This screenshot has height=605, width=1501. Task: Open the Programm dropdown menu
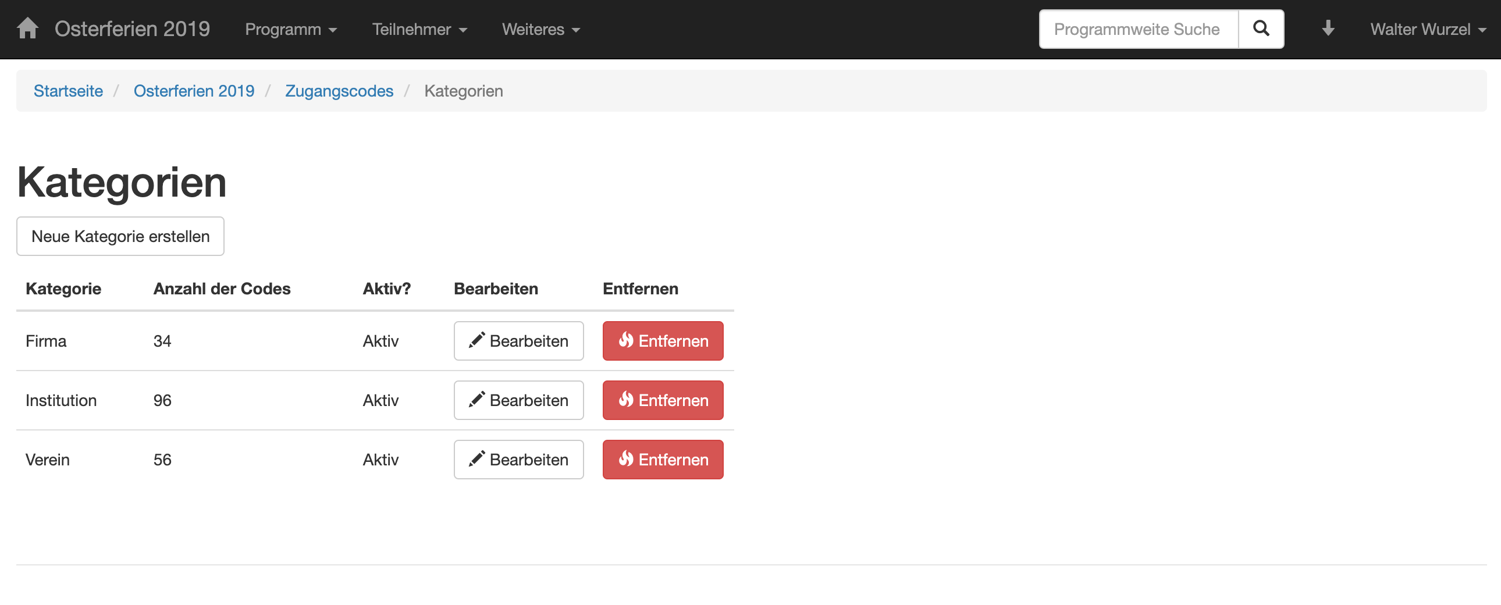[291, 29]
